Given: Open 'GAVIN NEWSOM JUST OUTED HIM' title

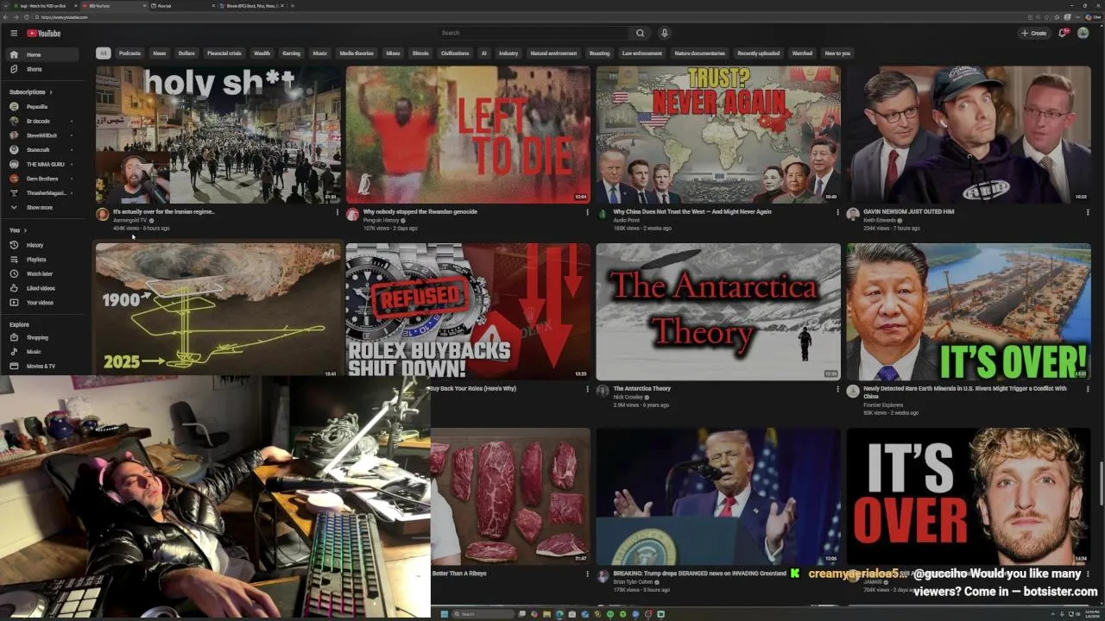Looking at the screenshot, I should pyautogui.click(x=908, y=211).
